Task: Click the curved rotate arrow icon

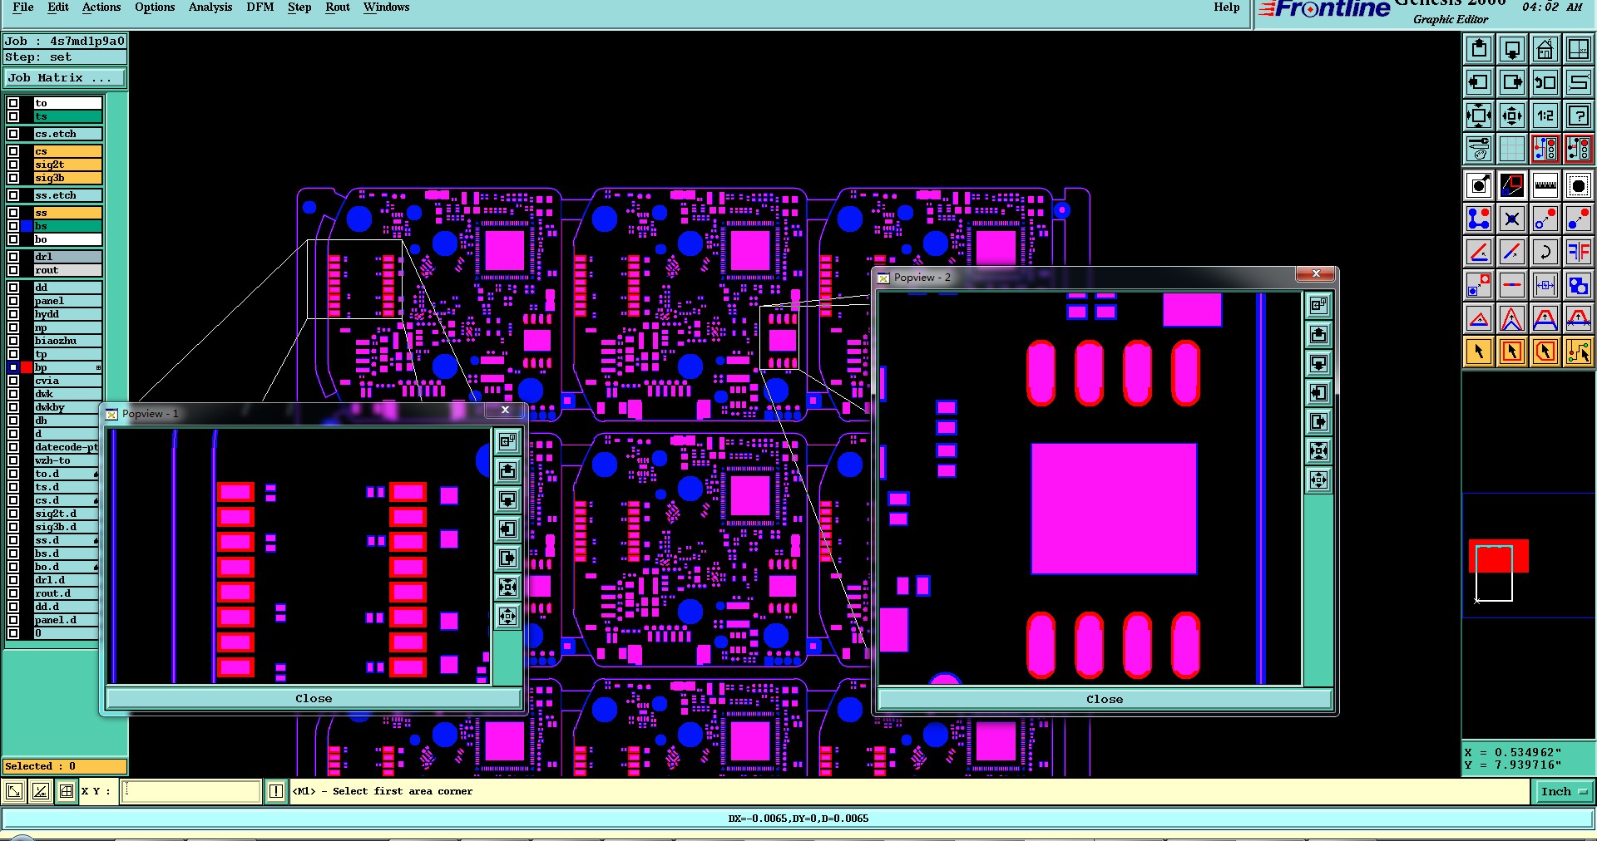Action: click(x=1545, y=251)
